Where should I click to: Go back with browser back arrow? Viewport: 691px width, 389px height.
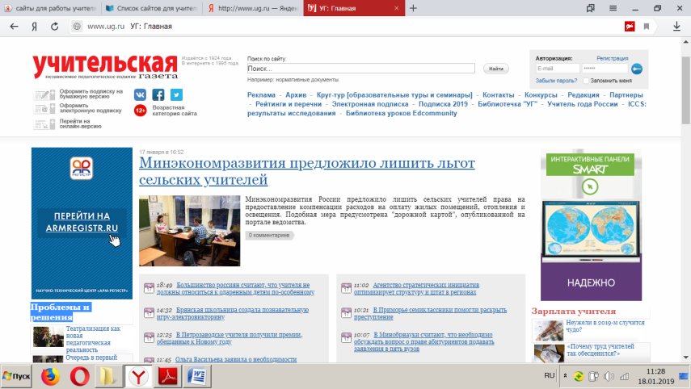14,27
